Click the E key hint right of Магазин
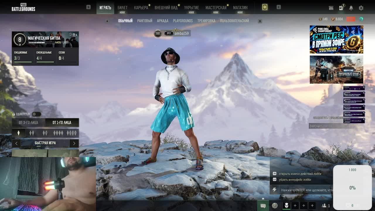The width and height of the screenshot is (375, 211). click(279, 7)
